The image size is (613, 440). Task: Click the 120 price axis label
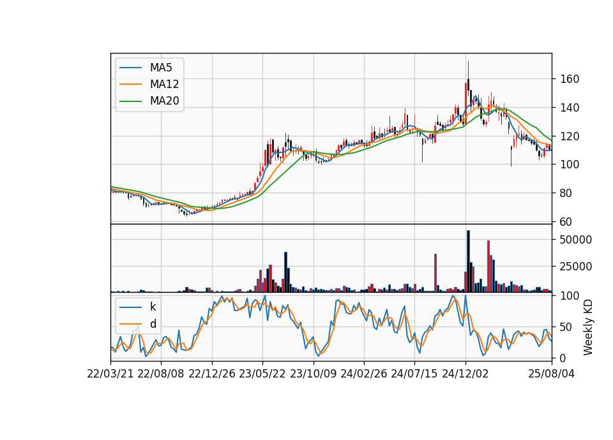point(570,136)
